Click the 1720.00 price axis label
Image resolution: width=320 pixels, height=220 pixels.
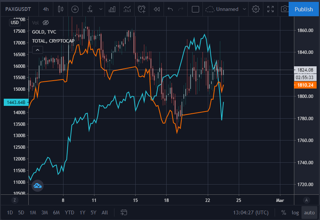click(x=305, y=184)
